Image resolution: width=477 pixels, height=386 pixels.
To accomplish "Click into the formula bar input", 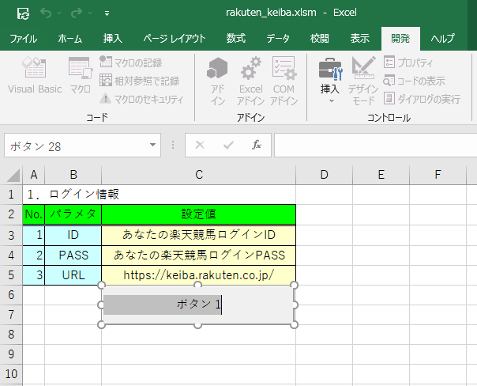I will pos(375,146).
